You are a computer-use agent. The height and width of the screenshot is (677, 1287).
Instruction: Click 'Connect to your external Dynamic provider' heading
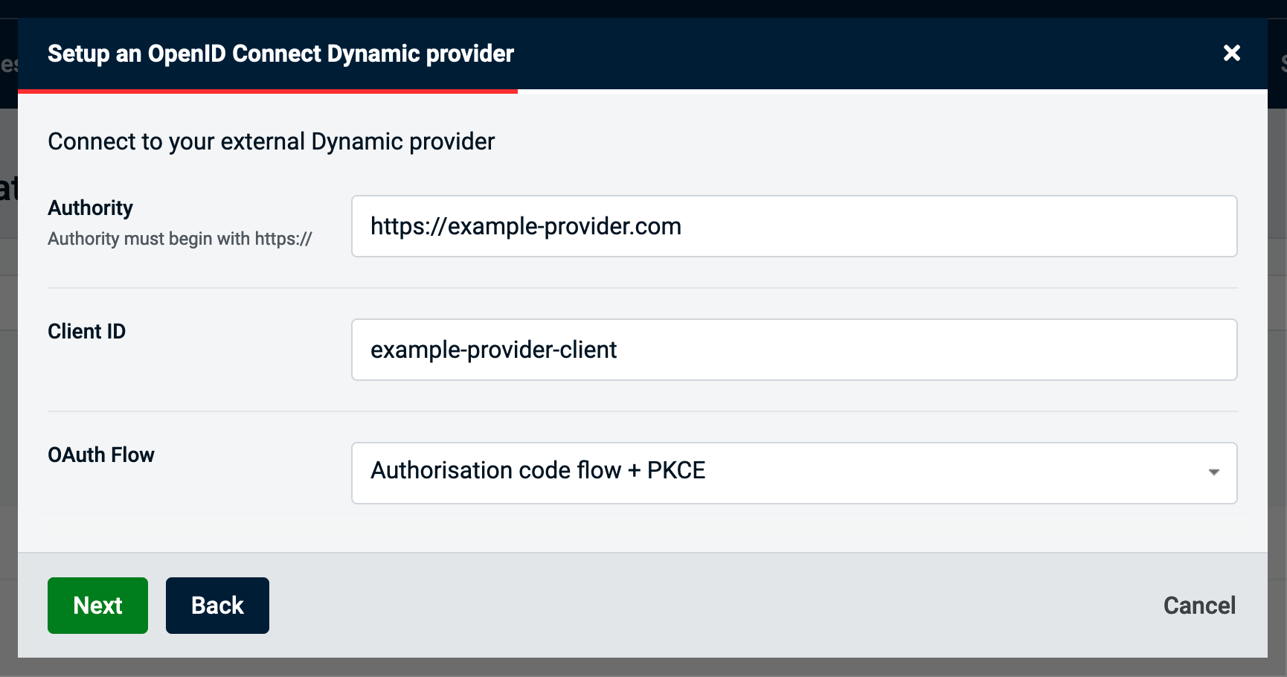point(271,141)
